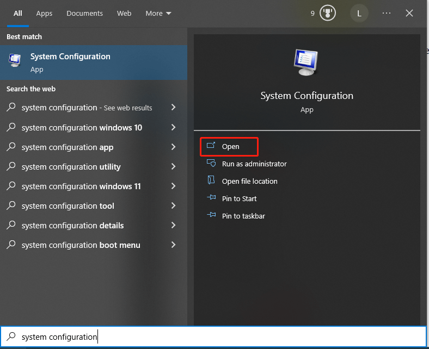Click the Open action icon

pyautogui.click(x=211, y=145)
